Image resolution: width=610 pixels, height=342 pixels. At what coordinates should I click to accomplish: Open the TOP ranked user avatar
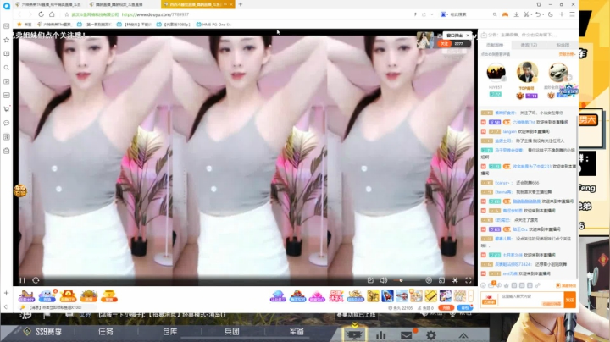[527, 72]
